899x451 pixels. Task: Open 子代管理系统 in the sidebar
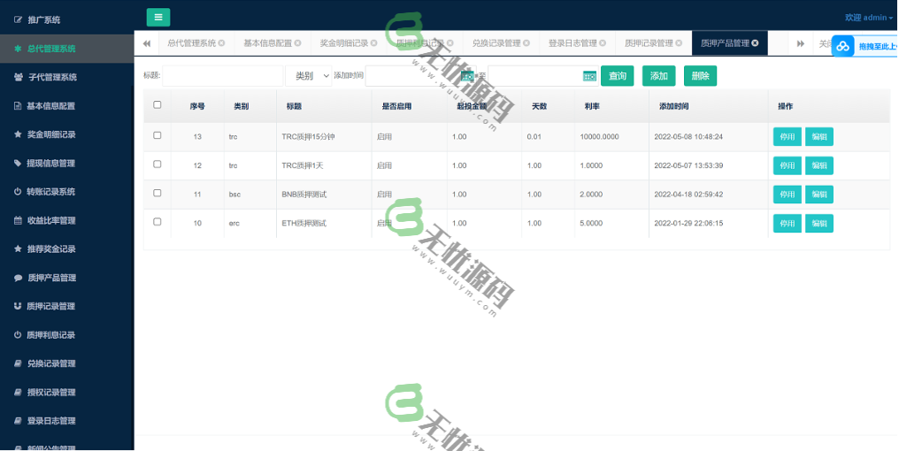[51, 77]
